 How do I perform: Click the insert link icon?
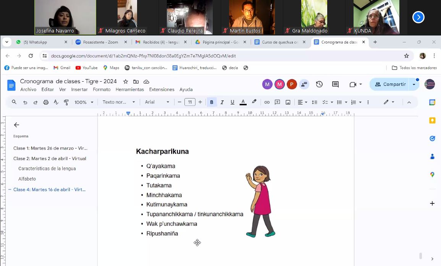coord(267,102)
